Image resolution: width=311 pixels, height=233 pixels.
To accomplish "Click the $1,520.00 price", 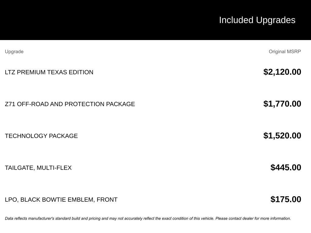I will click(x=282, y=136).
